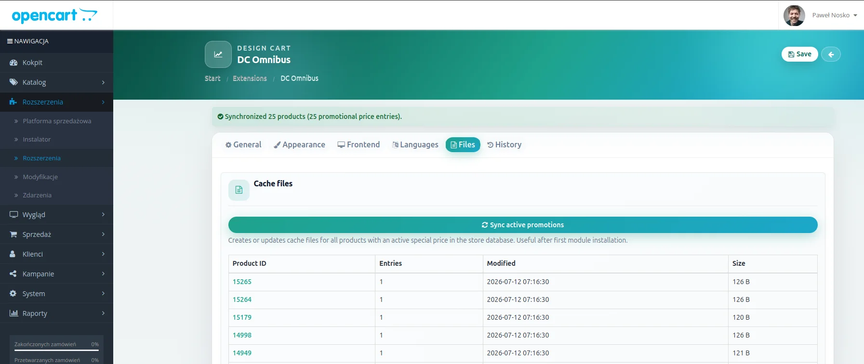
Task: Click the back arrow button beside Save
Action: coord(831,54)
